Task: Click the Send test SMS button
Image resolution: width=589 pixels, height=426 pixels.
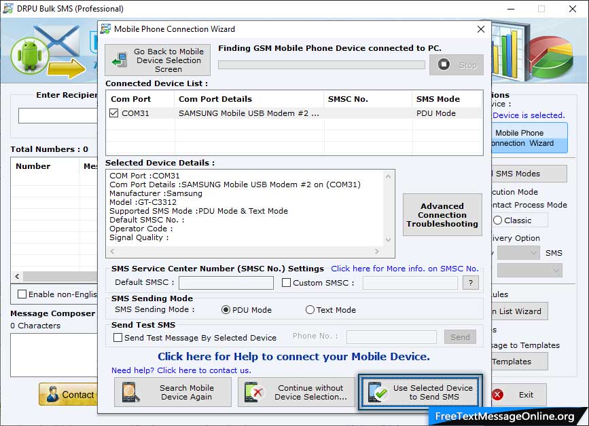Action: pos(460,336)
